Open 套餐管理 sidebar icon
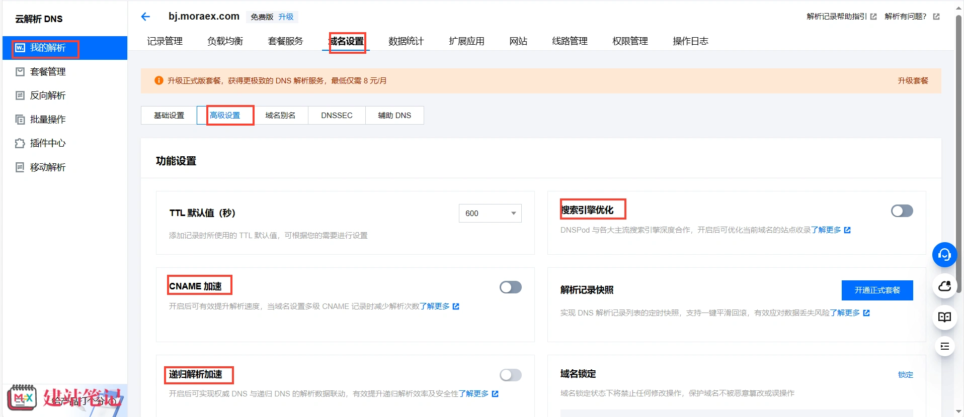 tap(20, 72)
